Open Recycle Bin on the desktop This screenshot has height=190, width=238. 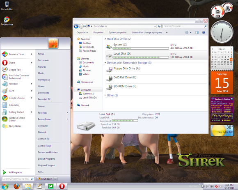(7, 6)
